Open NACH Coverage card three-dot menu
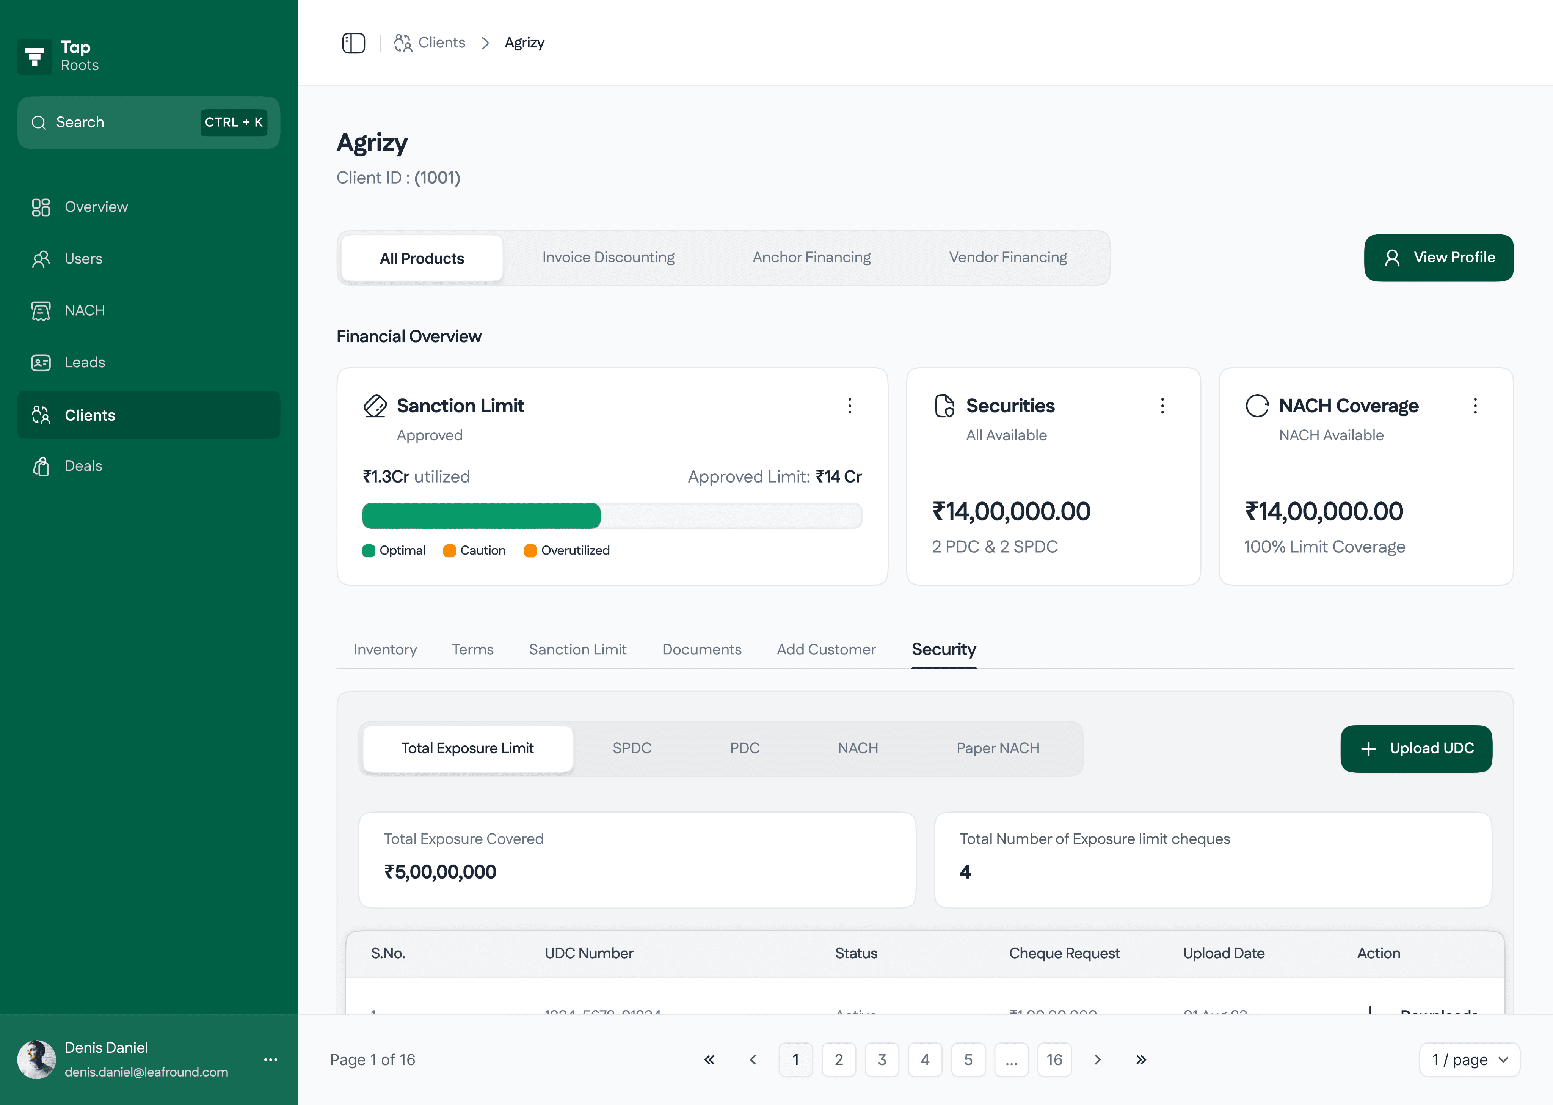 (x=1475, y=406)
